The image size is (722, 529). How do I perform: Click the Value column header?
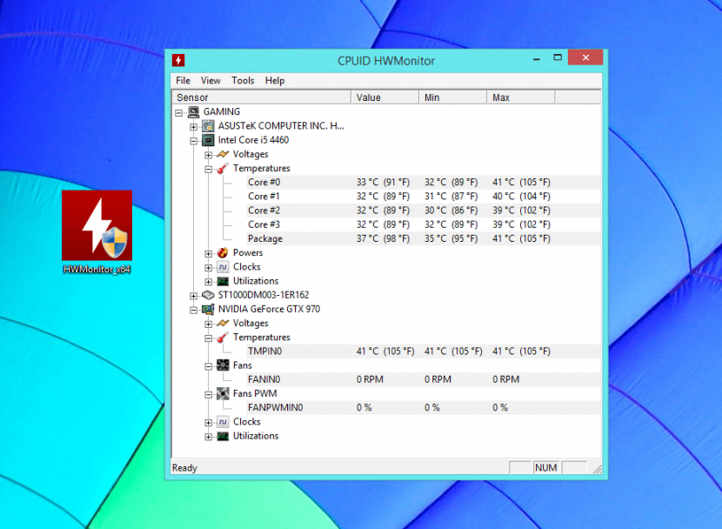coord(385,97)
